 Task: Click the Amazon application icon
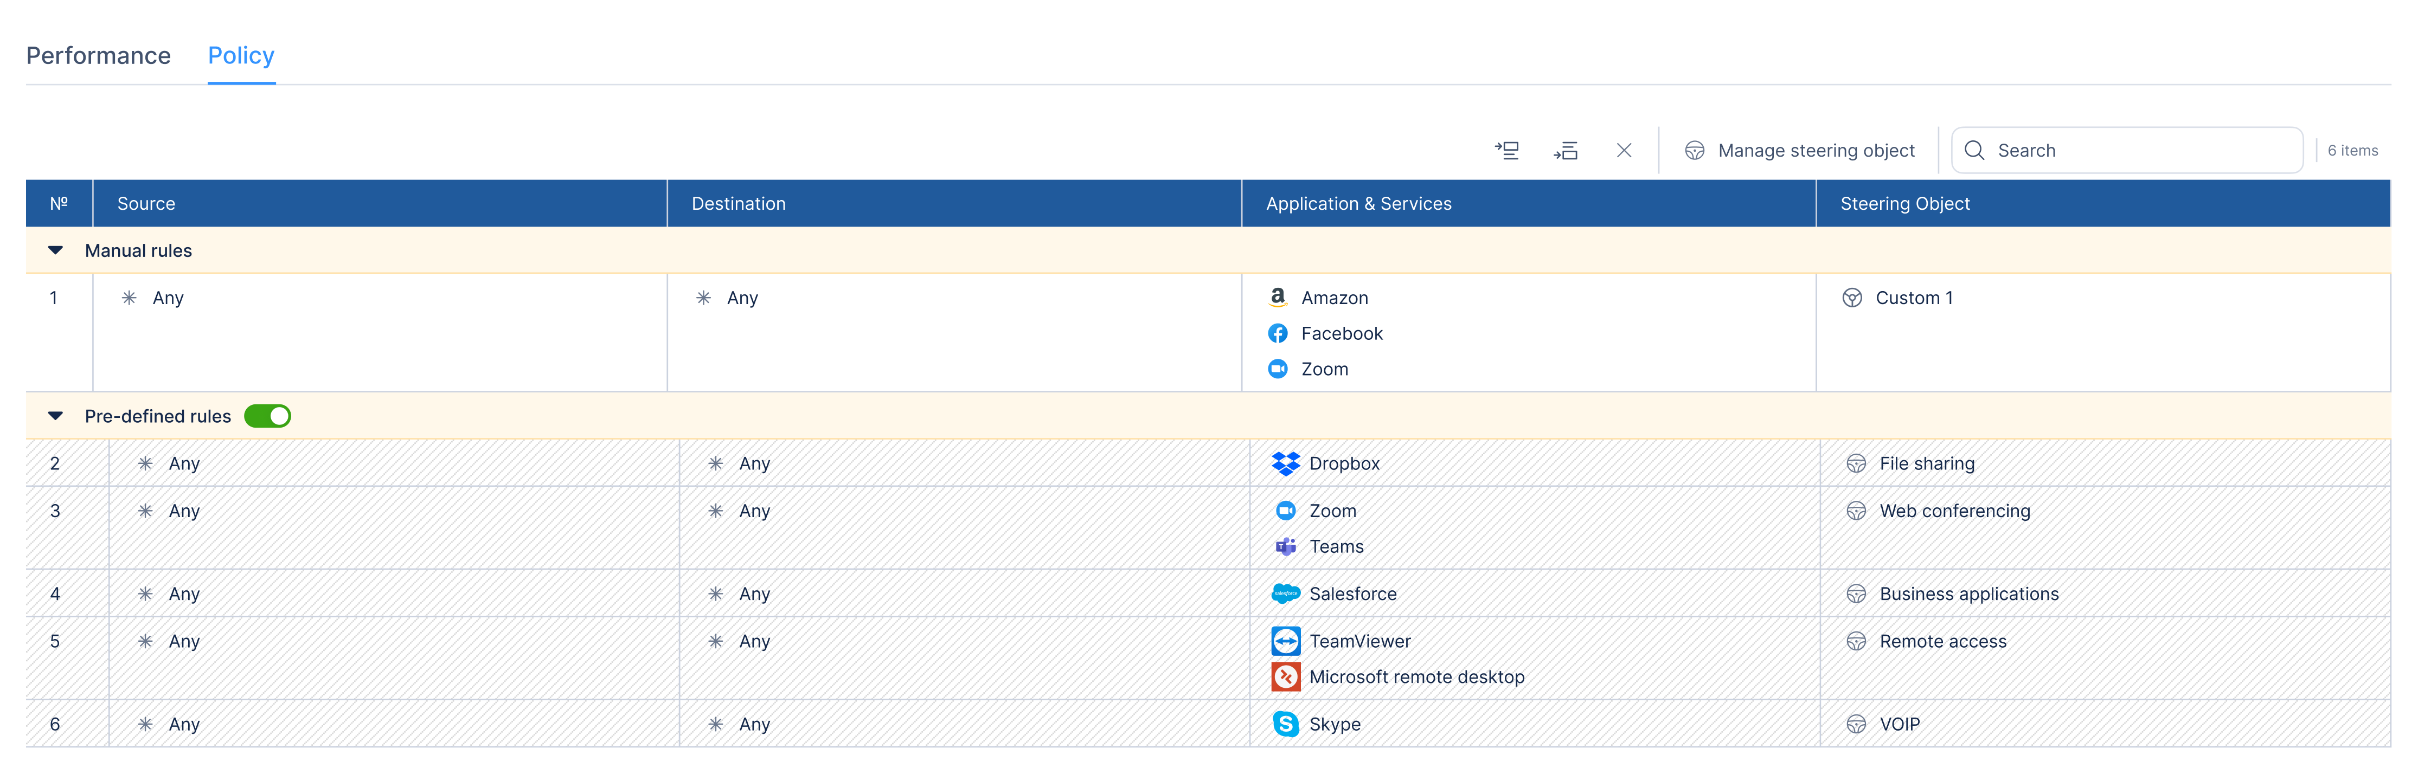click(x=1278, y=298)
